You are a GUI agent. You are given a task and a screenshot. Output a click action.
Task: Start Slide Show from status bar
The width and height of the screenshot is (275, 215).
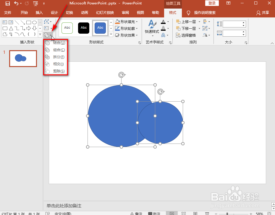tap(207, 214)
